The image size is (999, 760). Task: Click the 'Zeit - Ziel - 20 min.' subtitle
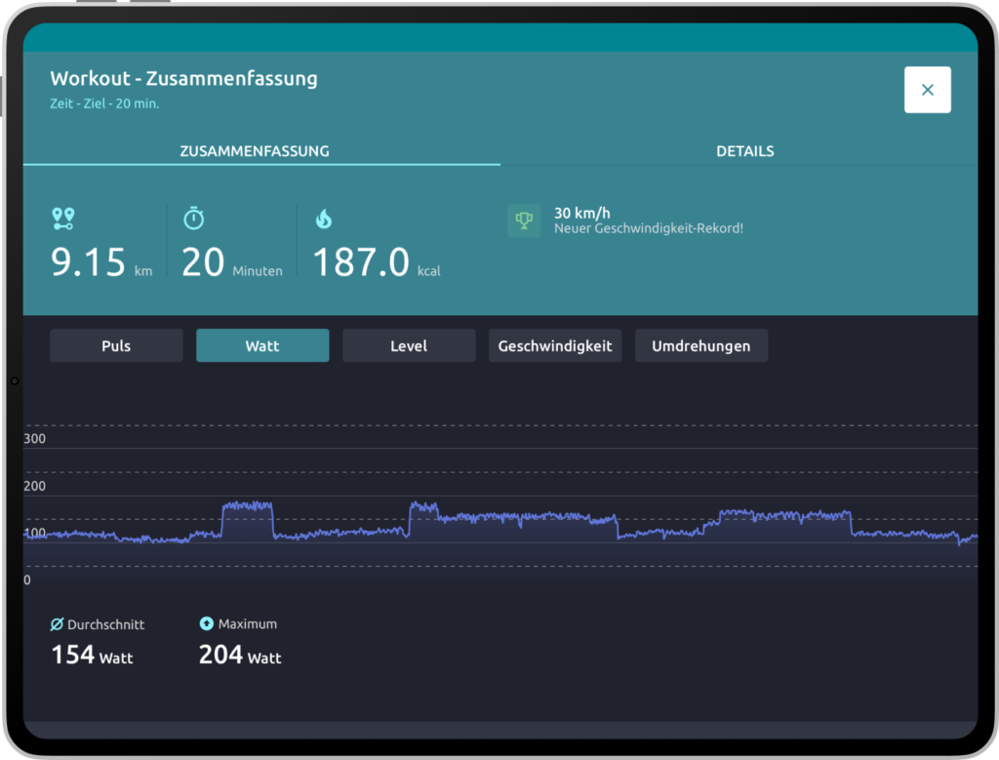[104, 103]
